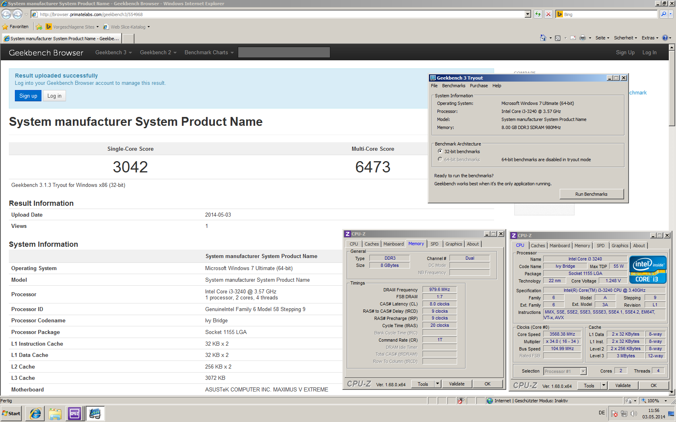Click the network tray icon

tap(624, 414)
